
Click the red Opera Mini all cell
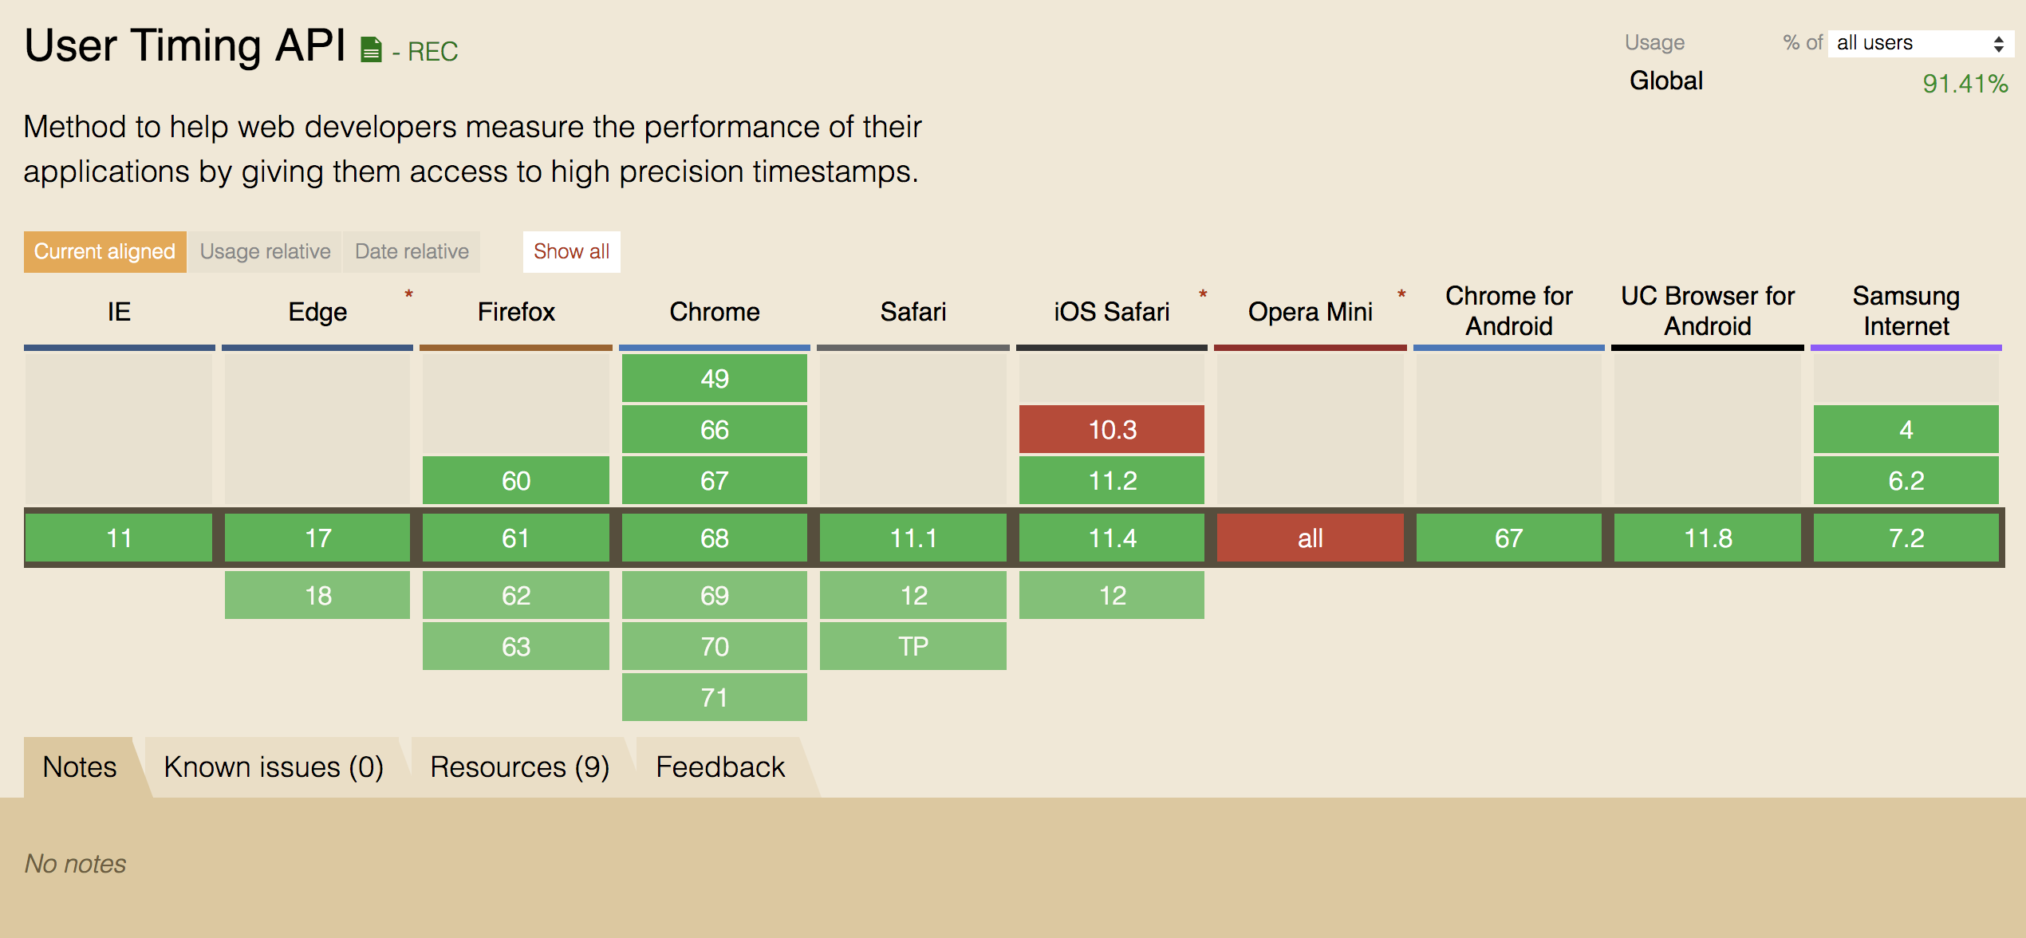click(1310, 538)
